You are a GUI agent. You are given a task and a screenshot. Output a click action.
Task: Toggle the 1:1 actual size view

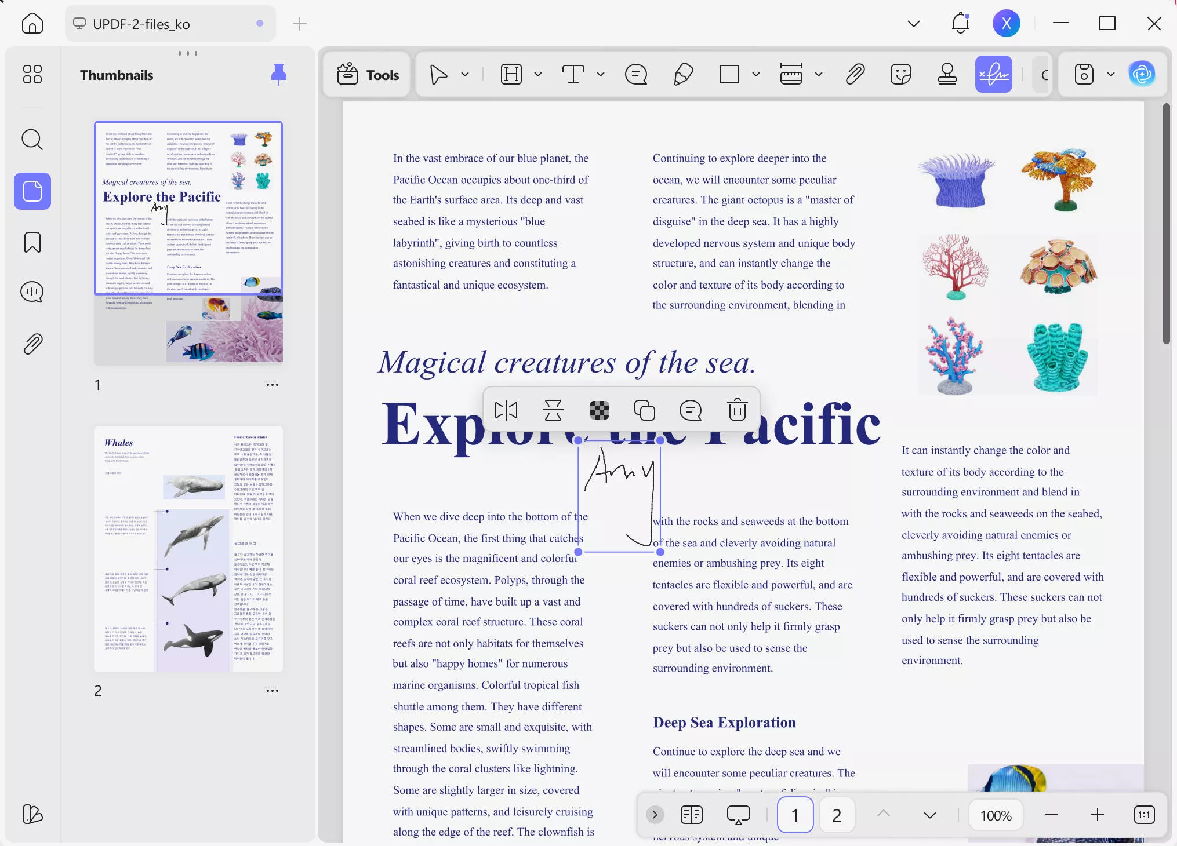tap(1144, 815)
